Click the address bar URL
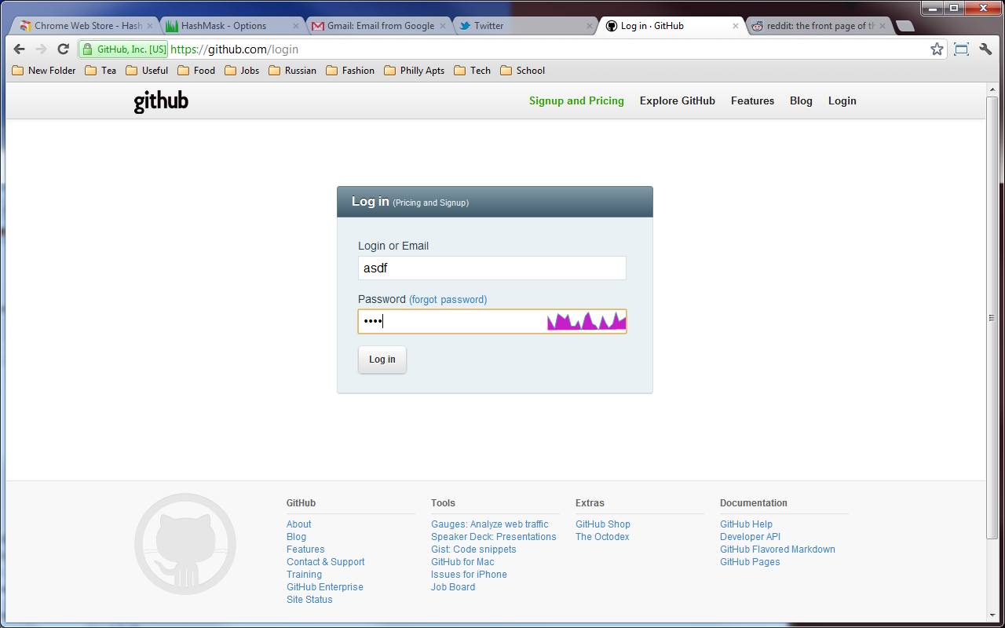The width and height of the screenshot is (1005, 628). point(234,49)
